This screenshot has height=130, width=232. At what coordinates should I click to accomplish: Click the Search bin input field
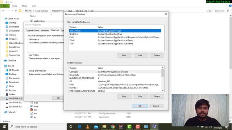221,11
